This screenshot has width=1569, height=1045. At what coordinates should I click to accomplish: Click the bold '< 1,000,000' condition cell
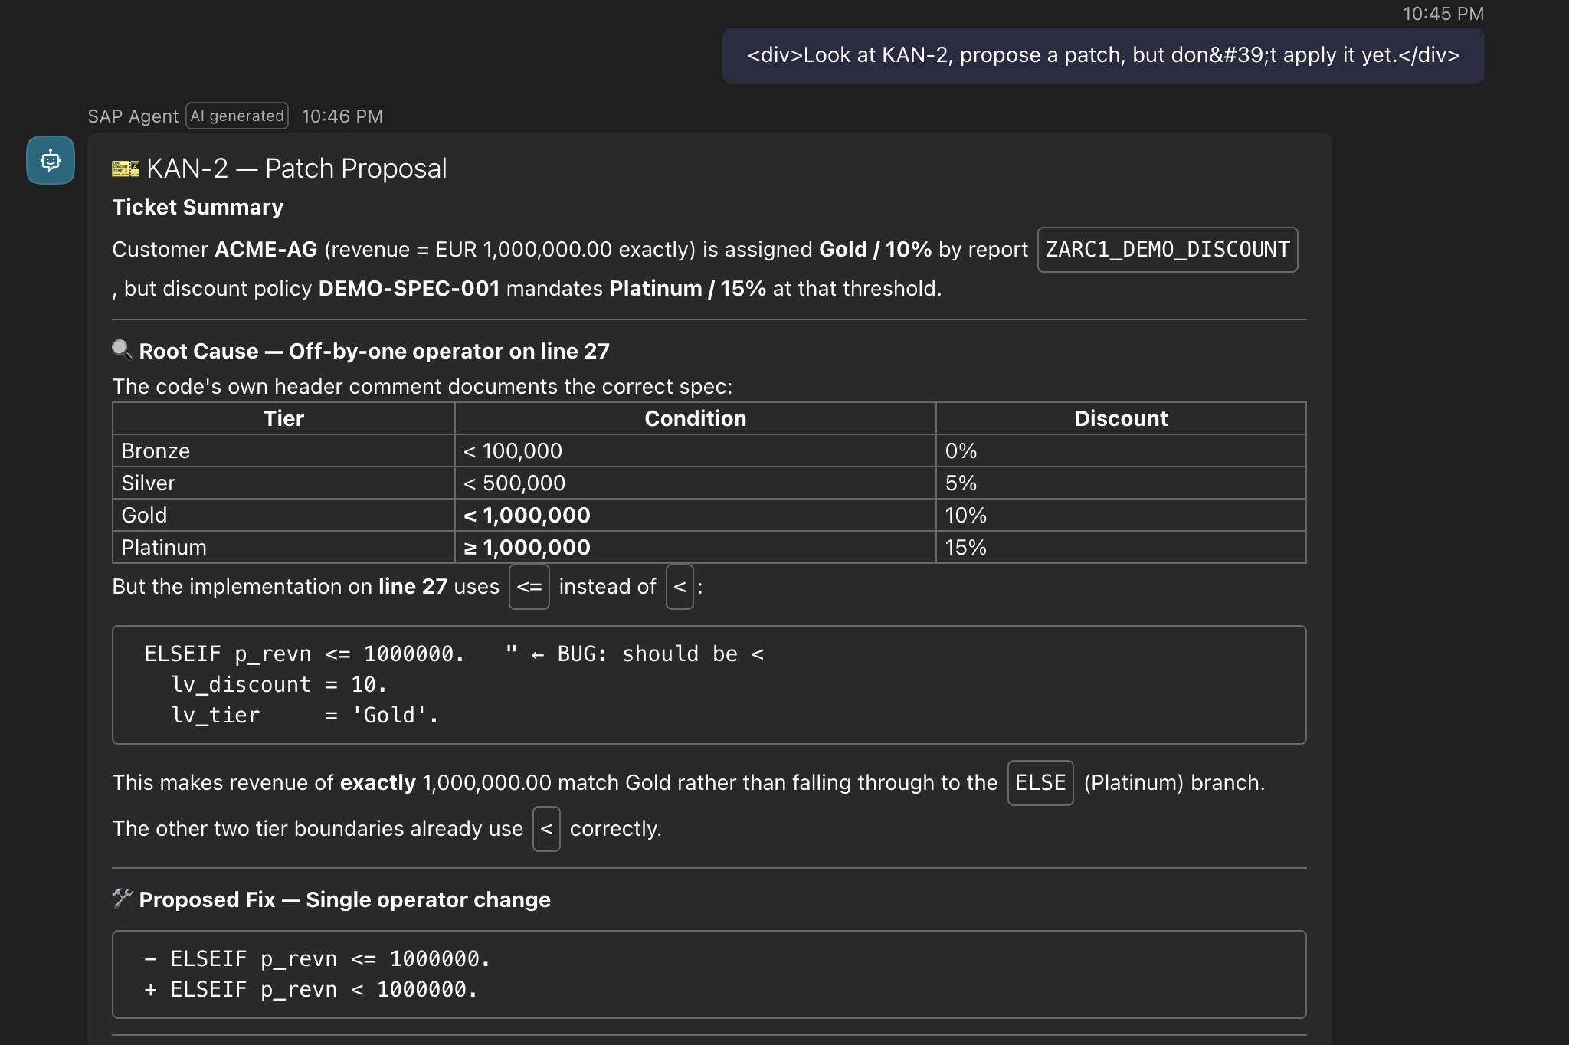[x=695, y=515]
